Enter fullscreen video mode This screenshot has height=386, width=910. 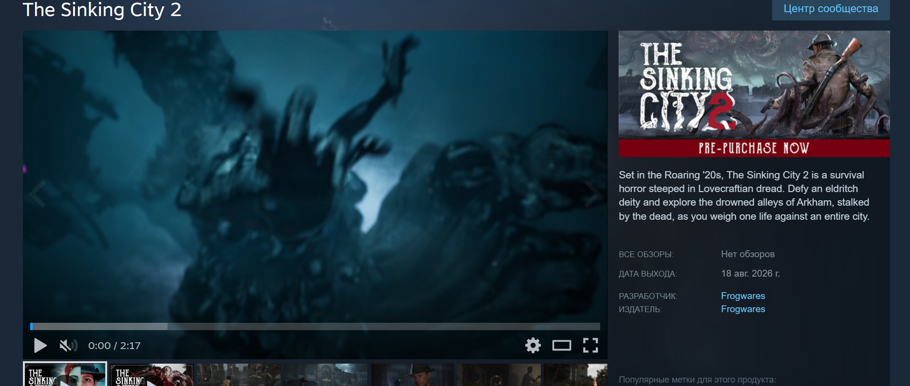(590, 345)
